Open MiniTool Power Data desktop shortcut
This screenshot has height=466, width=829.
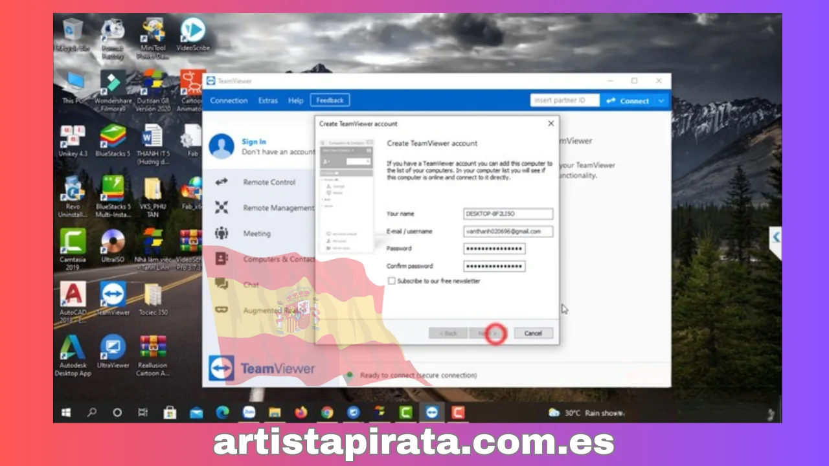pos(153,39)
